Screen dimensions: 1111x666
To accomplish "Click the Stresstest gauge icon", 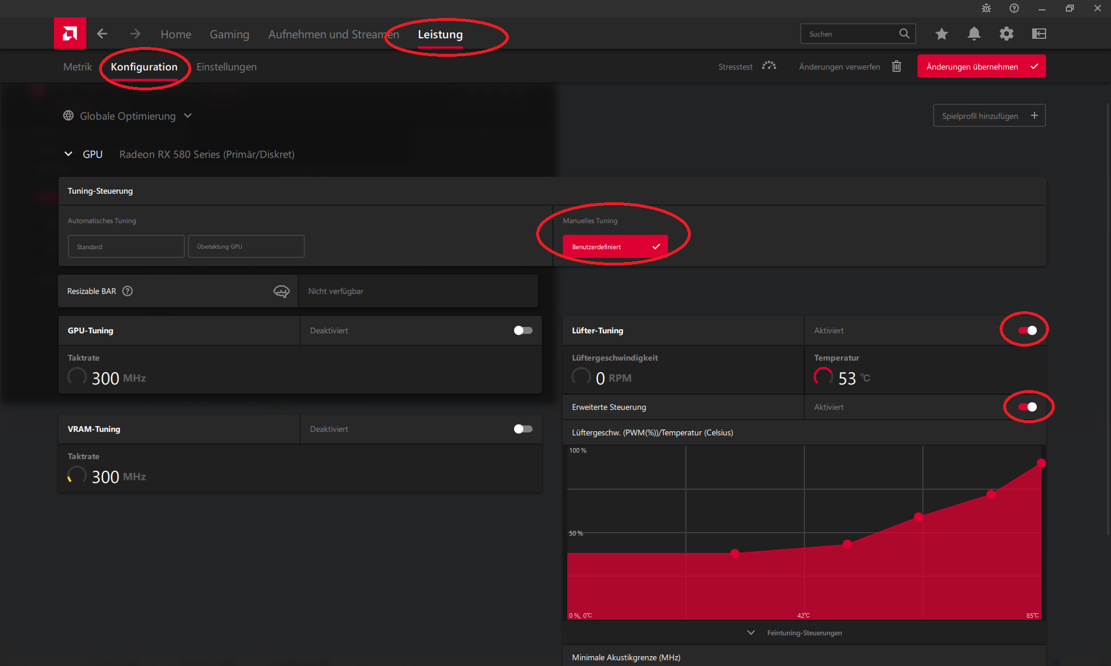I will (x=769, y=66).
